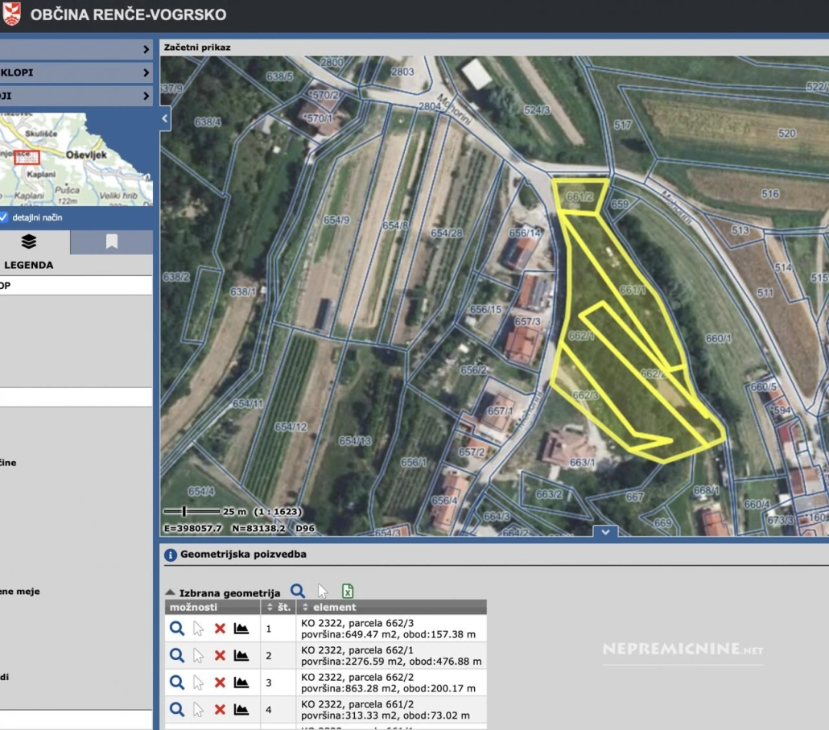Click the blue info icon beside Geometrijska poizvedba
The image size is (829, 730).
click(171, 555)
